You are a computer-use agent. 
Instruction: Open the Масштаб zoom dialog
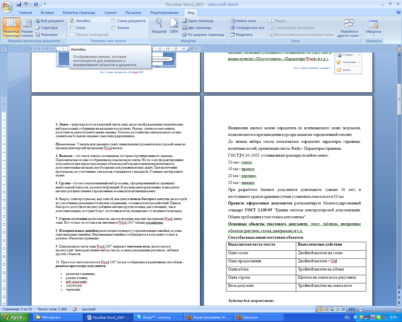tap(159, 26)
